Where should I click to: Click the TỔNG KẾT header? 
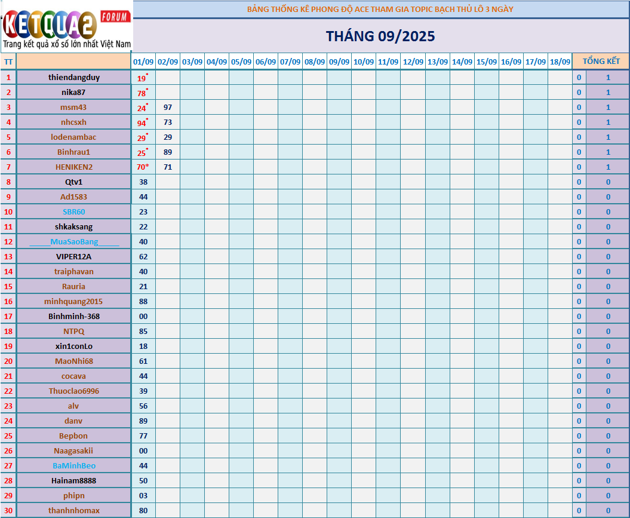601,61
